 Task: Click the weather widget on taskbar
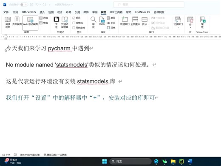tap(13, 161)
